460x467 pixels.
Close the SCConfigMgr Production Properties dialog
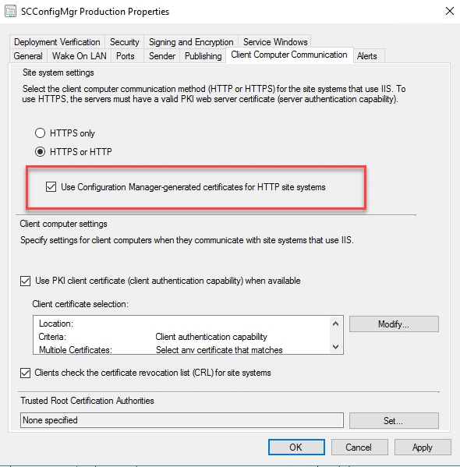coord(450,12)
